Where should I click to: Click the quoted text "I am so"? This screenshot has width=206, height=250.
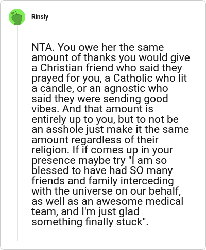click(x=149, y=160)
